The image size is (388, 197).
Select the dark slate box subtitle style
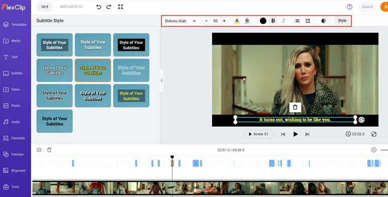pos(55,45)
